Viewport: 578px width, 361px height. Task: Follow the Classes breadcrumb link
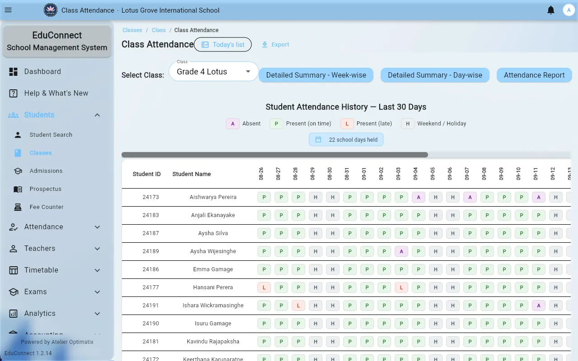coord(132,30)
